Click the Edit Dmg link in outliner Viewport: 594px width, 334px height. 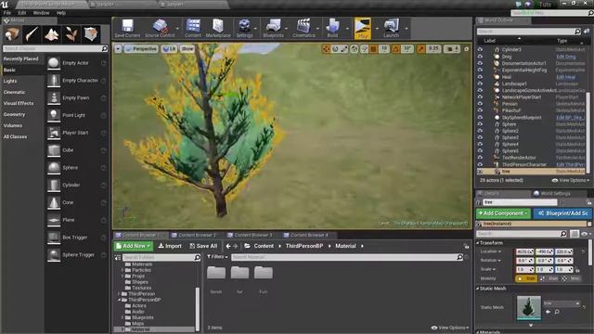coord(566,57)
